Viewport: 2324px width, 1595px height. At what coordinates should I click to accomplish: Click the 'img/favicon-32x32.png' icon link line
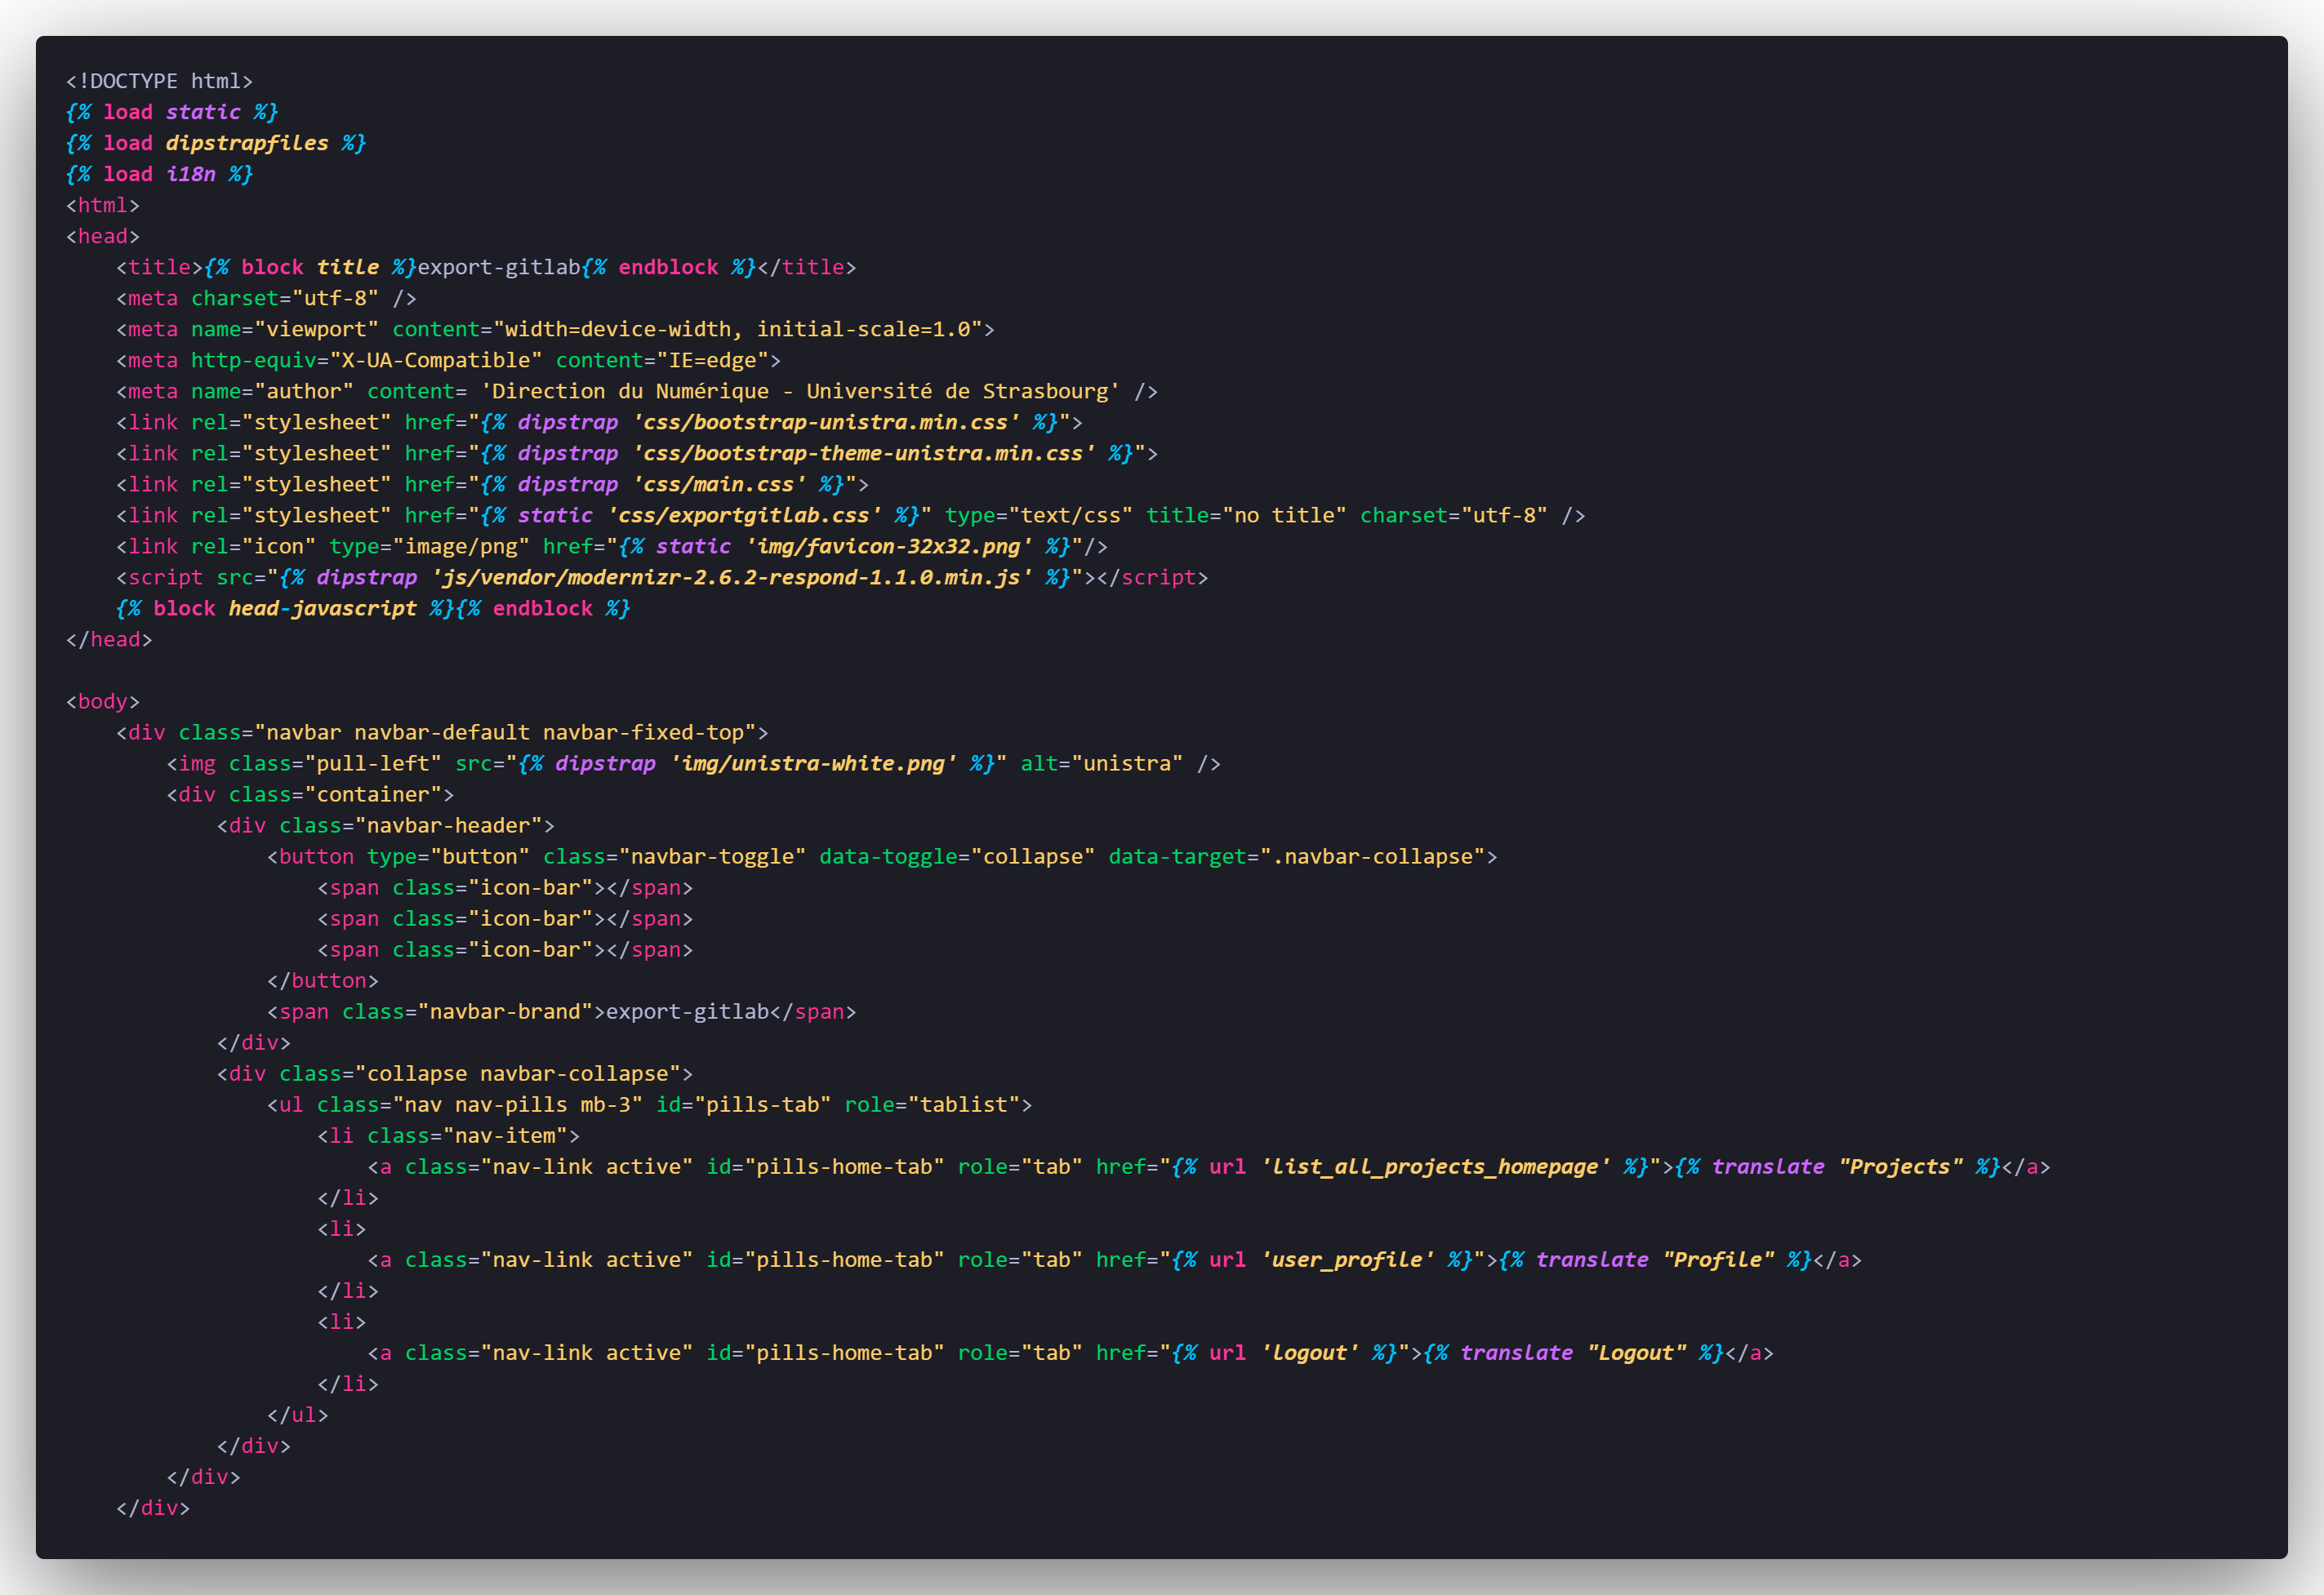(612, 545)
